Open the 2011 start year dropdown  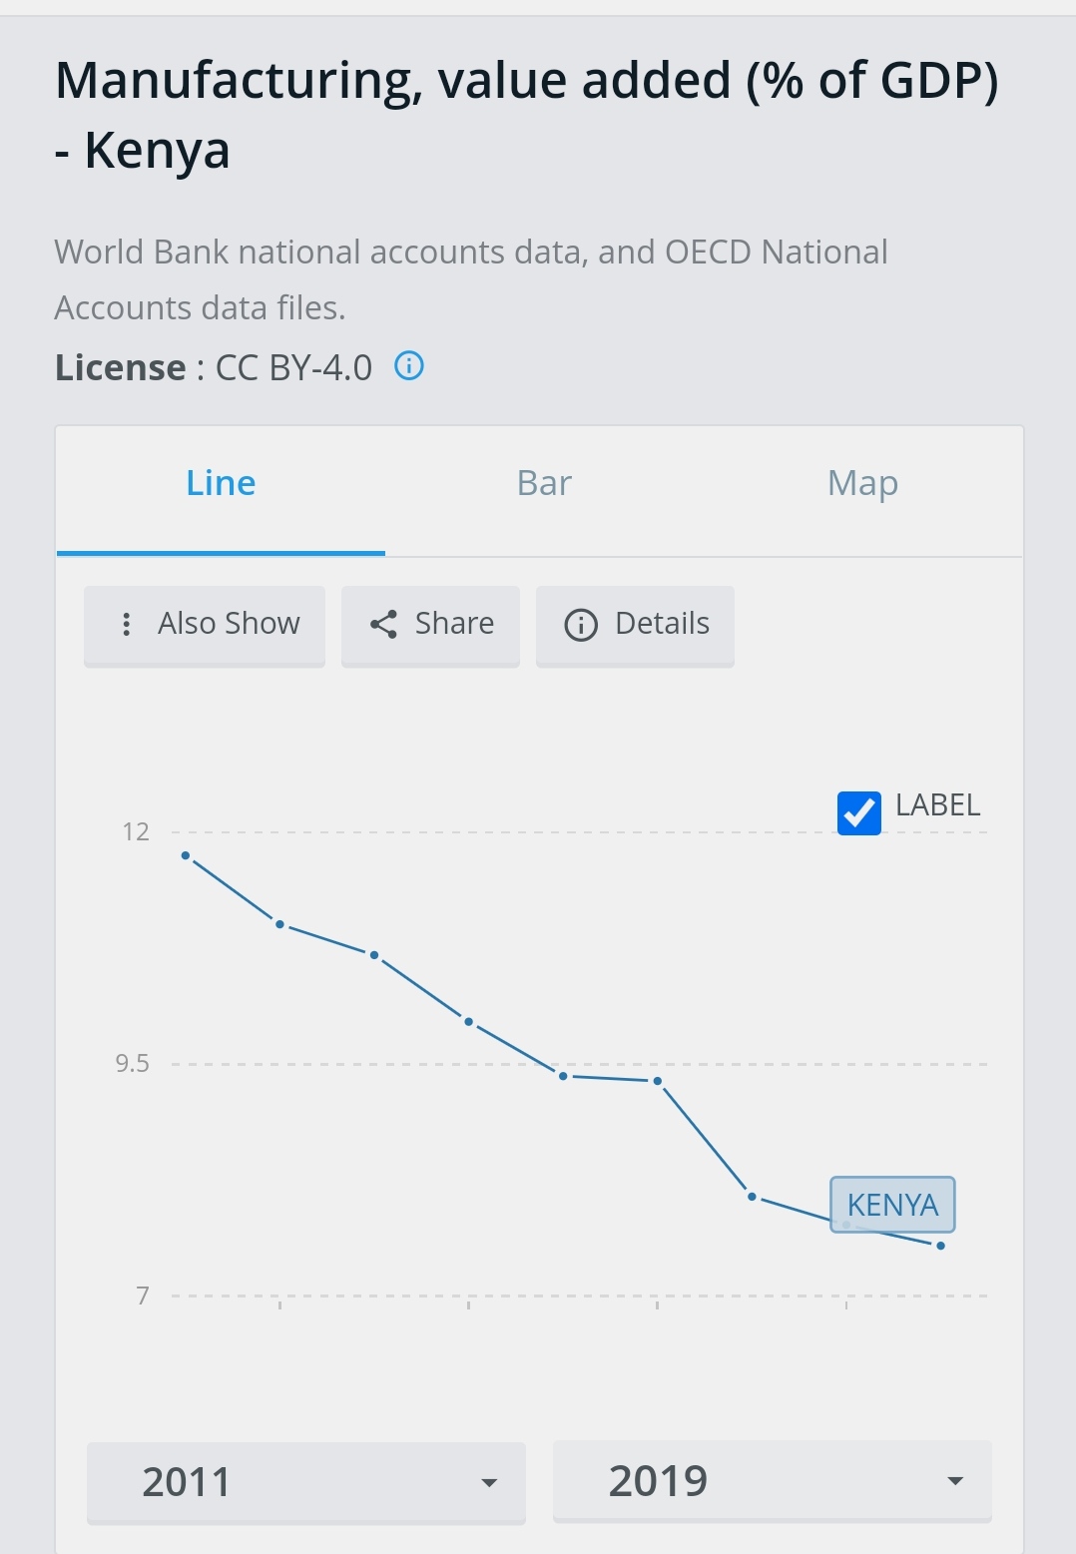[305, 1482]
